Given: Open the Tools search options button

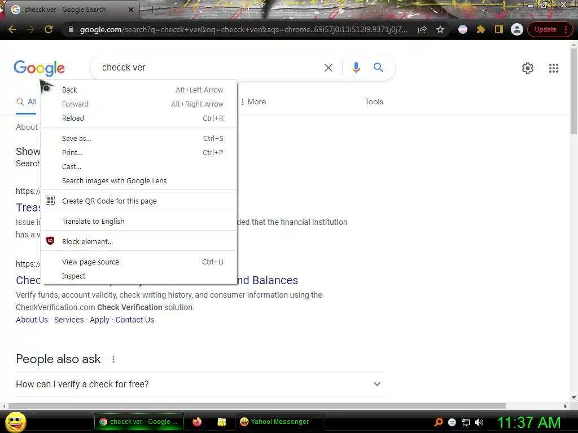Looking at the screenshot, I should [x=374, y=101].
